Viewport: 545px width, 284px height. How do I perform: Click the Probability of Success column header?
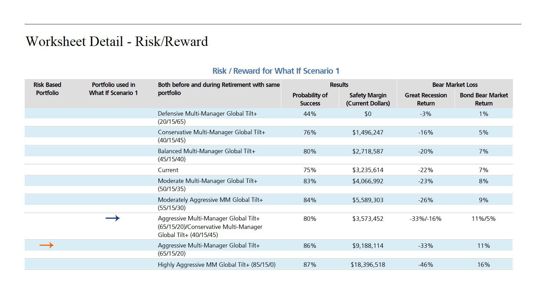pos(310,99)
